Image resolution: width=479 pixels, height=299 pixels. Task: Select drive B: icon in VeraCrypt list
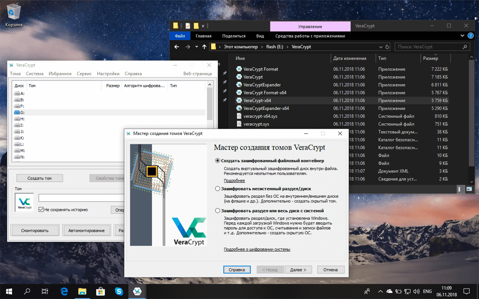(17, 100)
